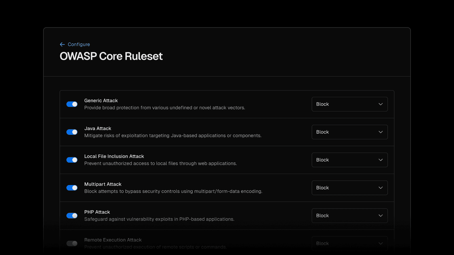This screenshot has width=454, height=255.
Task: Switch off the Multipart Attack toggle
Action: pos(72,188)
